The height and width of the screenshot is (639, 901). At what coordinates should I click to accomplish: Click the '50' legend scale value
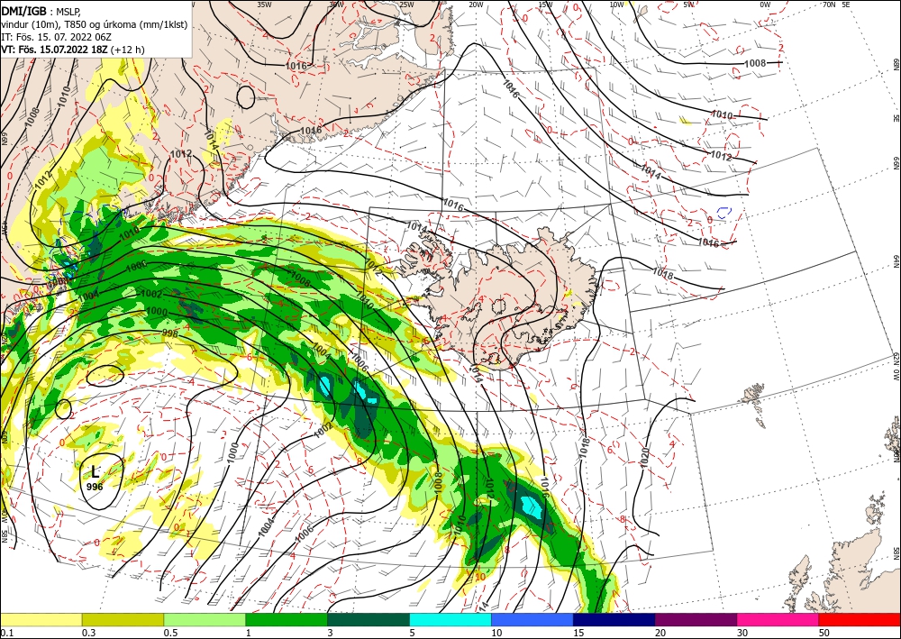click(x=824, y=633)
